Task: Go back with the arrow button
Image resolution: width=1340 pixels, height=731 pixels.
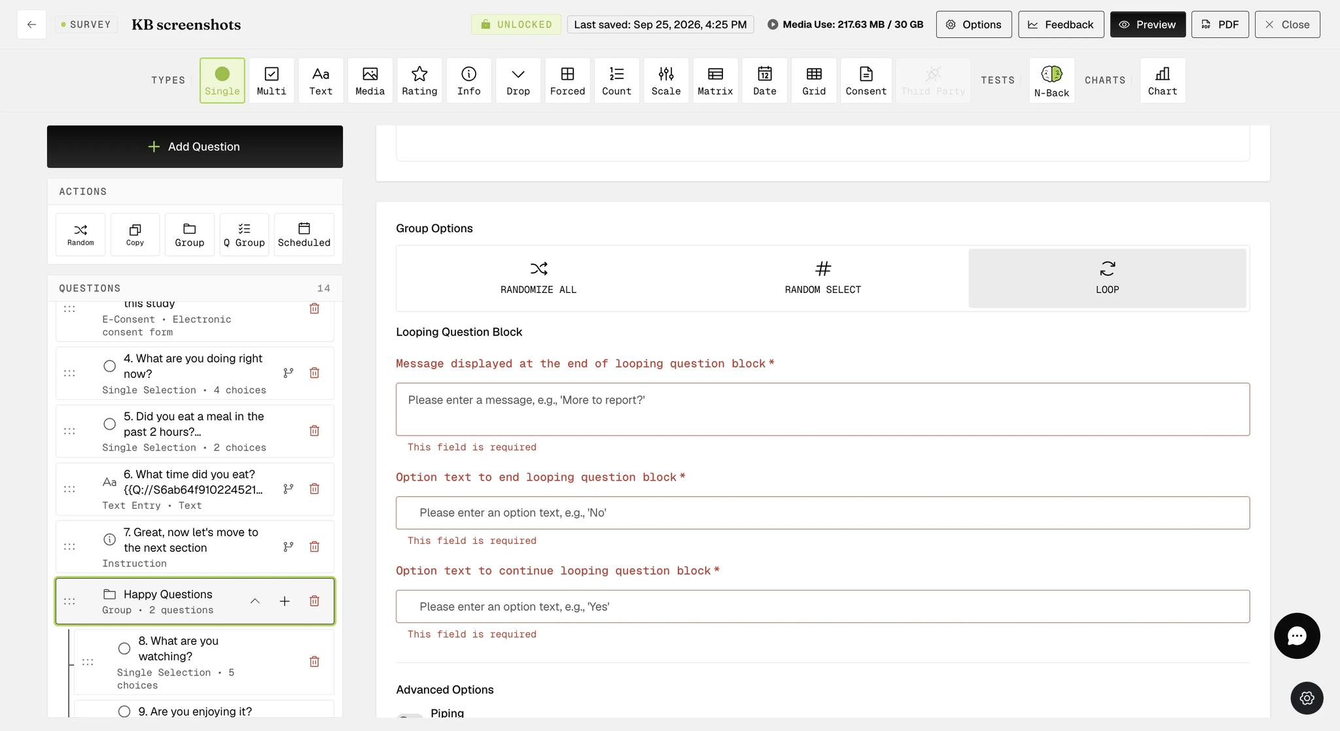Action: (x=31, y=25)
